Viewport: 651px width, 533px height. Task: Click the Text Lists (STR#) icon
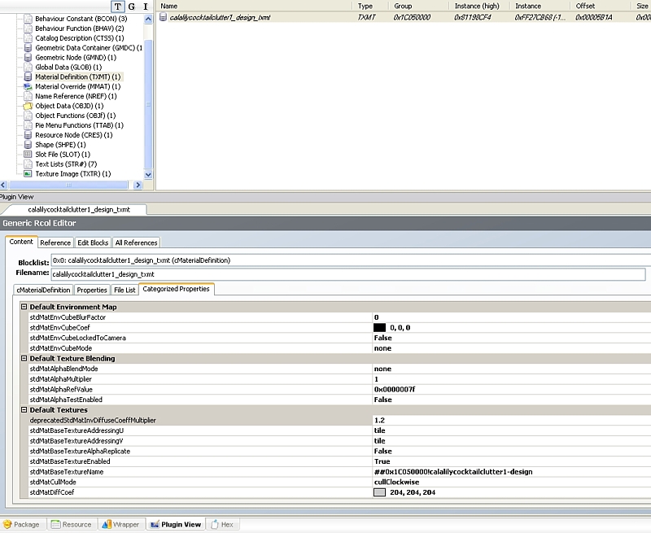click(x=28, y=164)
